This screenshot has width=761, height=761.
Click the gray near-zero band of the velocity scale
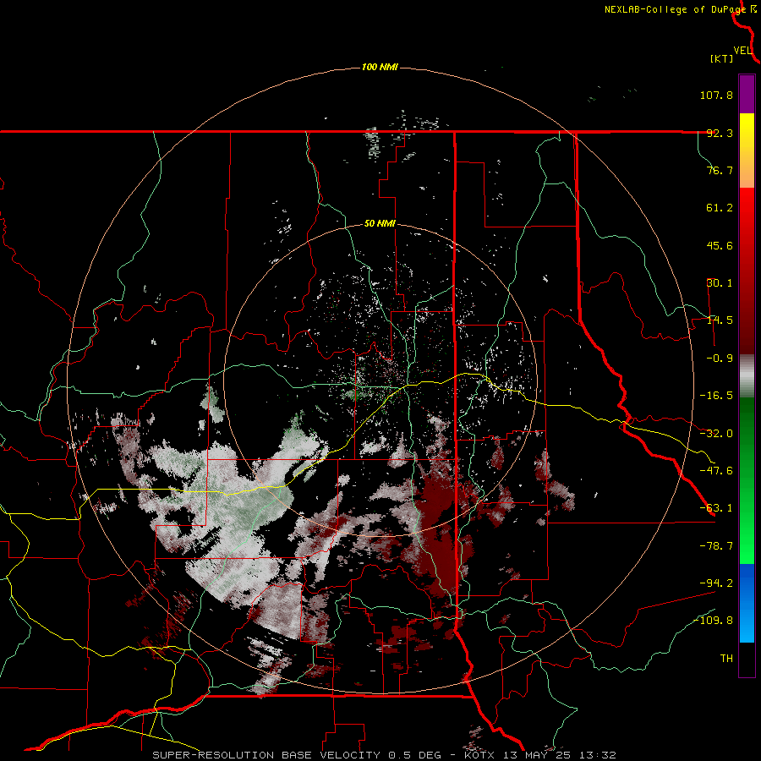pyautogui.click(x=747, y=376)
